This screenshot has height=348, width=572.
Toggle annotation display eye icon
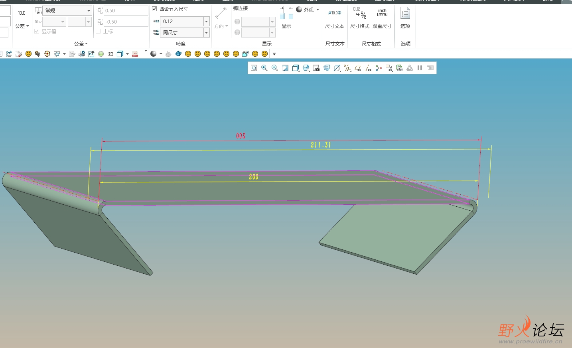tap(389, 68)
